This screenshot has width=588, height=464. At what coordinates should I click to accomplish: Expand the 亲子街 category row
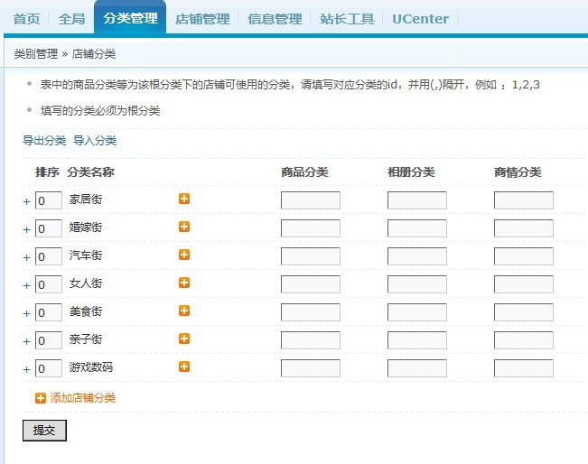tap(26, 341)
